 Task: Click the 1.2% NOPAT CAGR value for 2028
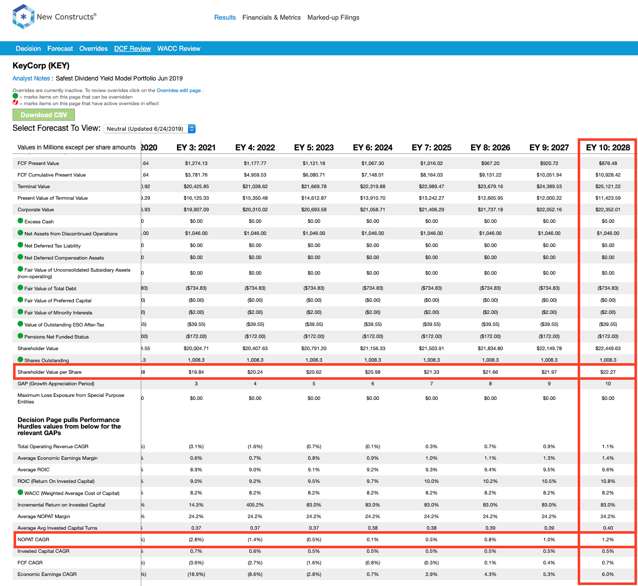click(x=608, y=539)
